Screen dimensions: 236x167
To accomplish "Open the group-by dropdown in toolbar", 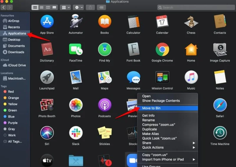I will coord(65,7).
